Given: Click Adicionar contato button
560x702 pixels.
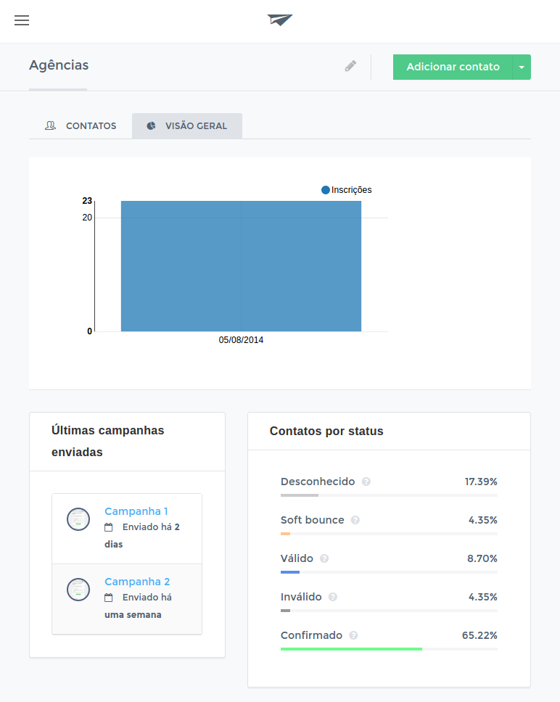Looking at the screenshot, I should pyautogui.click(x=453, y=67).
